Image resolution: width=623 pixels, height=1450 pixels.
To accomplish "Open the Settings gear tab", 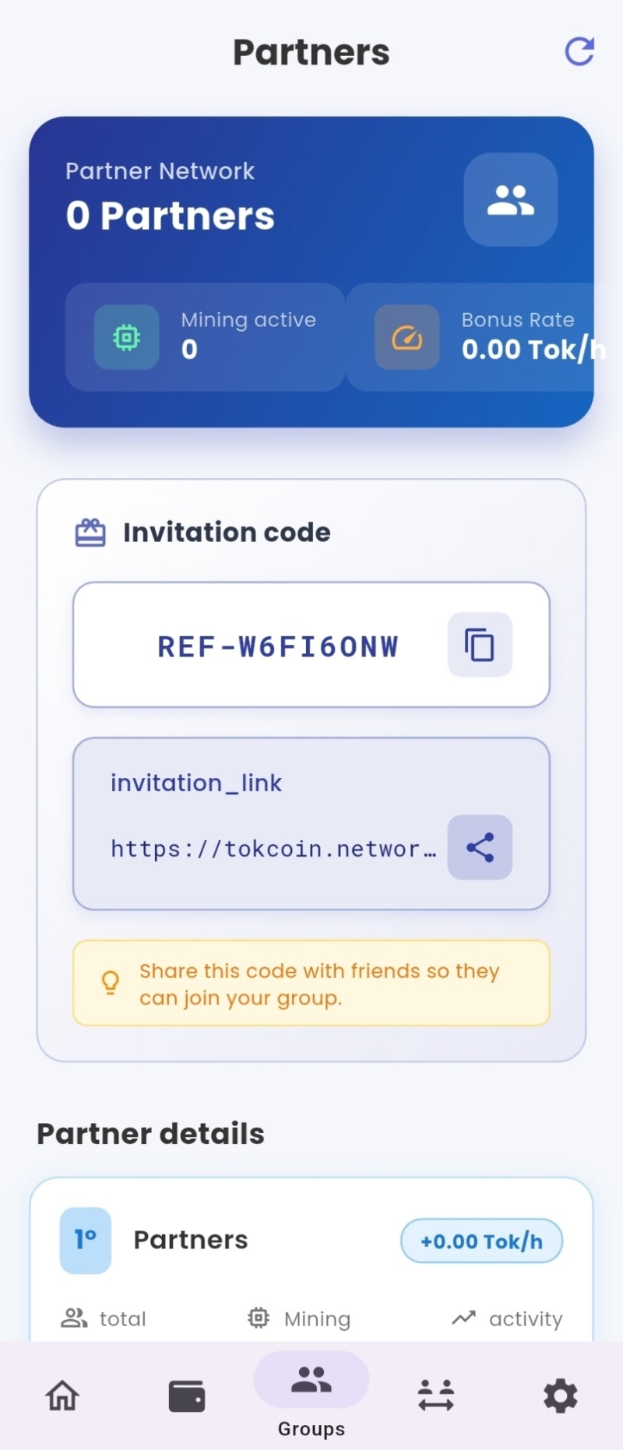I will tap(561, 1395).
